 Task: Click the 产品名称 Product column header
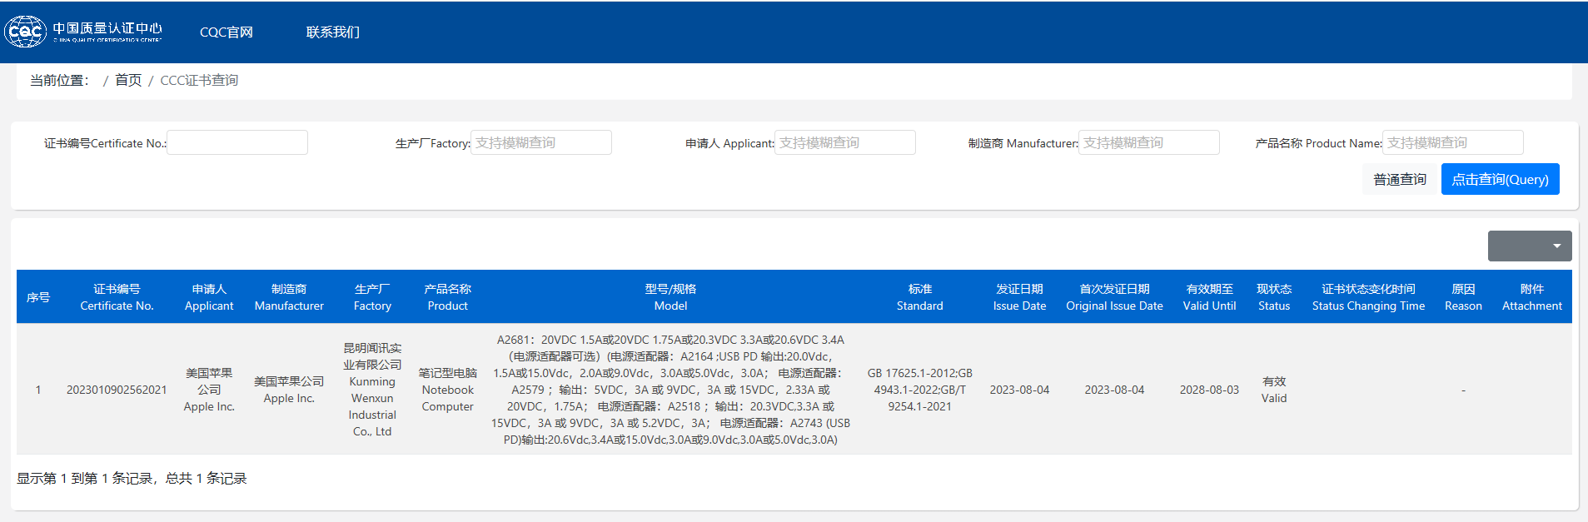click(x=447, y=297)
